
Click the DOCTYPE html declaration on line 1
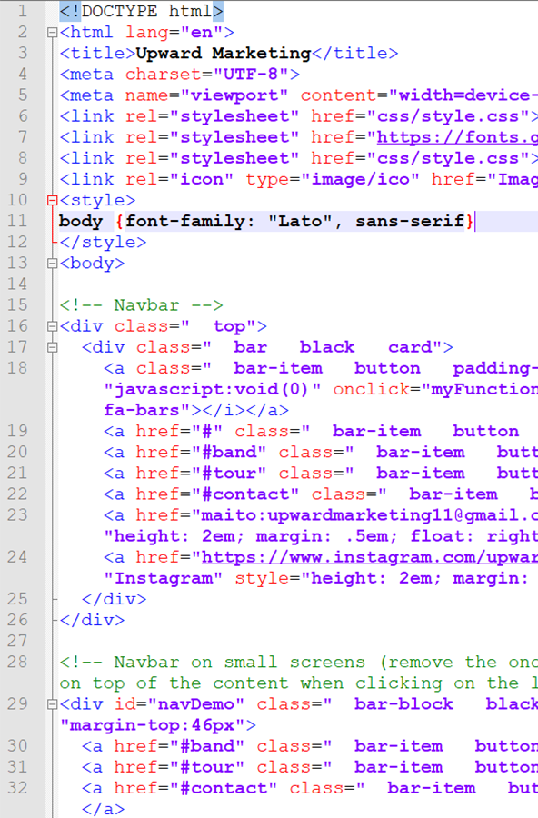pos(142,11)
